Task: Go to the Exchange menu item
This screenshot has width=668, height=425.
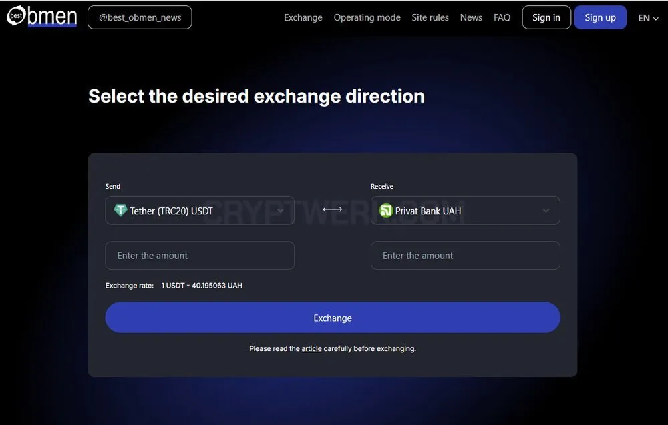Action: pos(303,17)
